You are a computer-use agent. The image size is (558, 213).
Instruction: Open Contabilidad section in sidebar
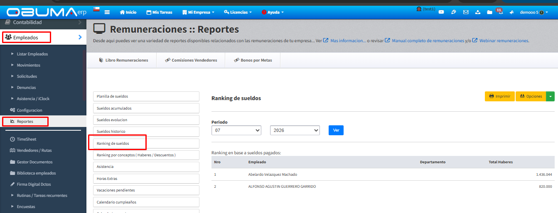coord(43,22)
